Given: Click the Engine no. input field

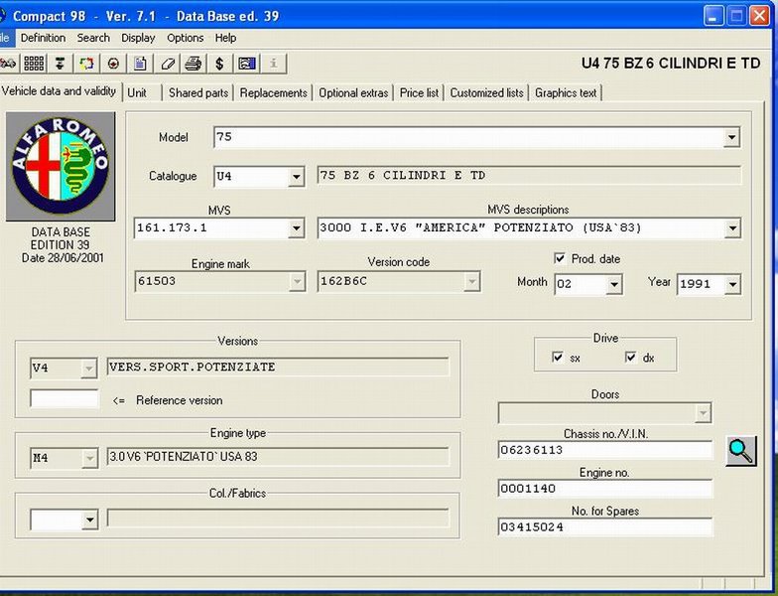Looking at the screenshot, I should click(605, 489).
